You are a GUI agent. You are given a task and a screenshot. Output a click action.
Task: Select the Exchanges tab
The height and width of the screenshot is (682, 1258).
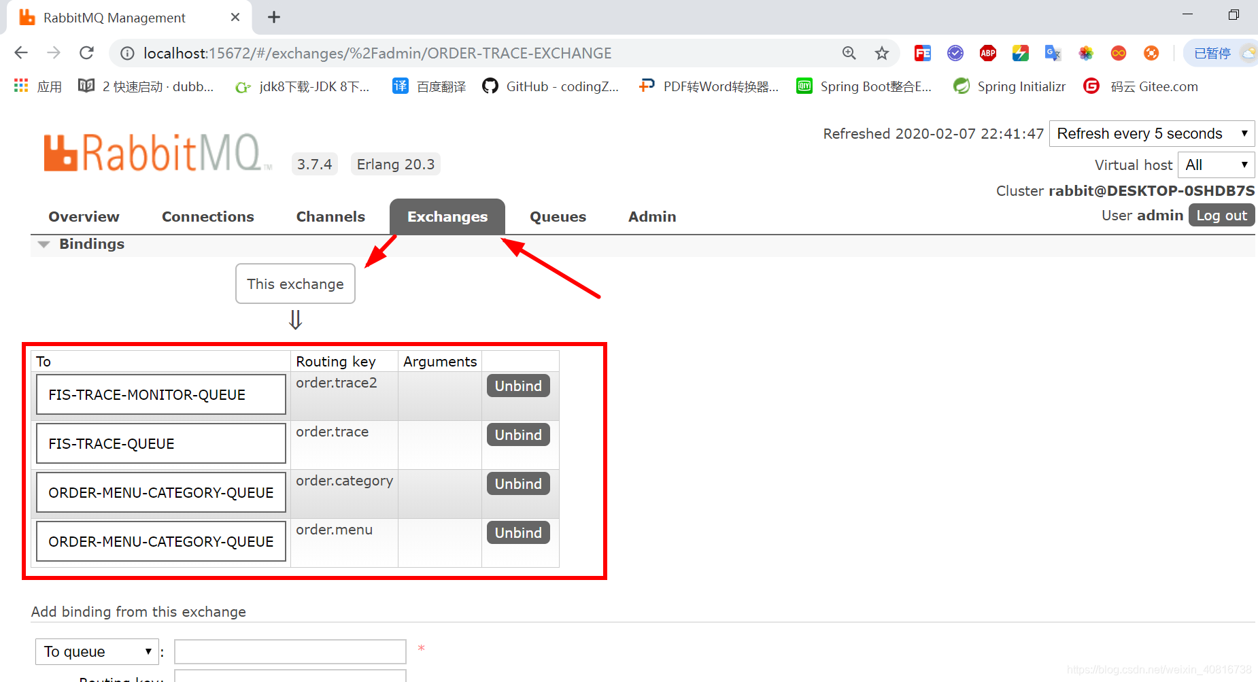coord(447,216)
